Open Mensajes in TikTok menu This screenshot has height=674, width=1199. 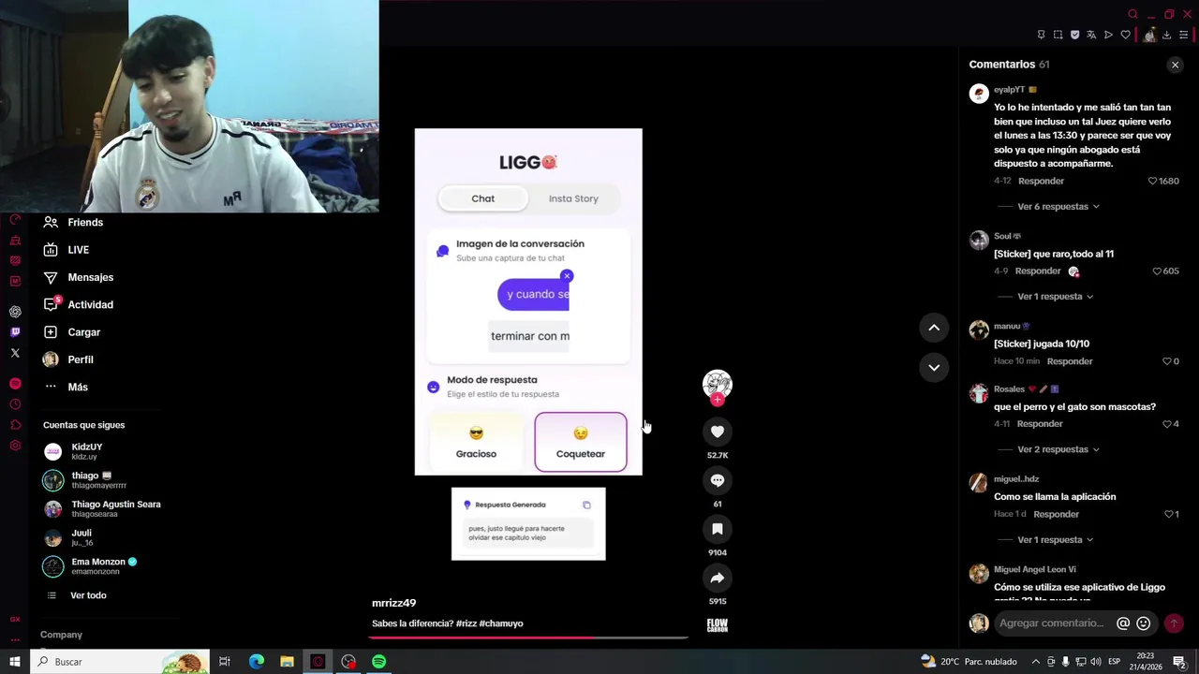79,277
